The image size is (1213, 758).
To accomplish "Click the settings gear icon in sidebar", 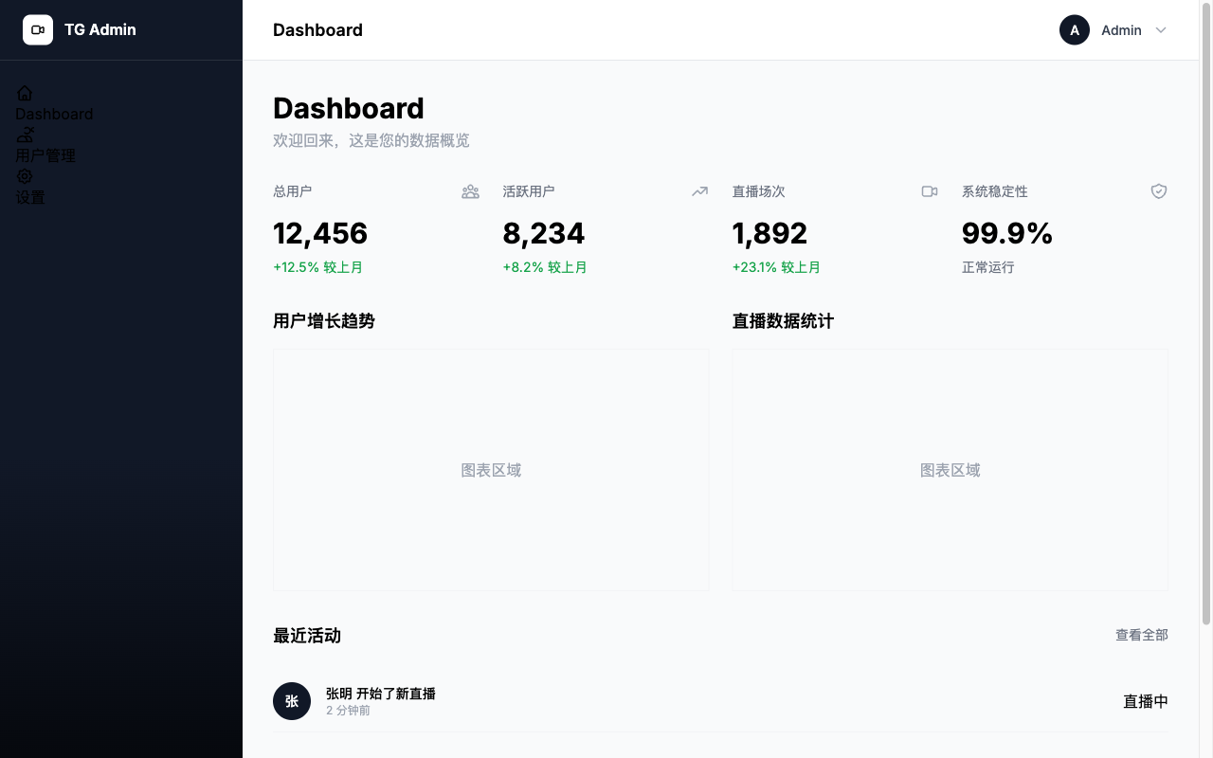I will (x=25, y=176).
